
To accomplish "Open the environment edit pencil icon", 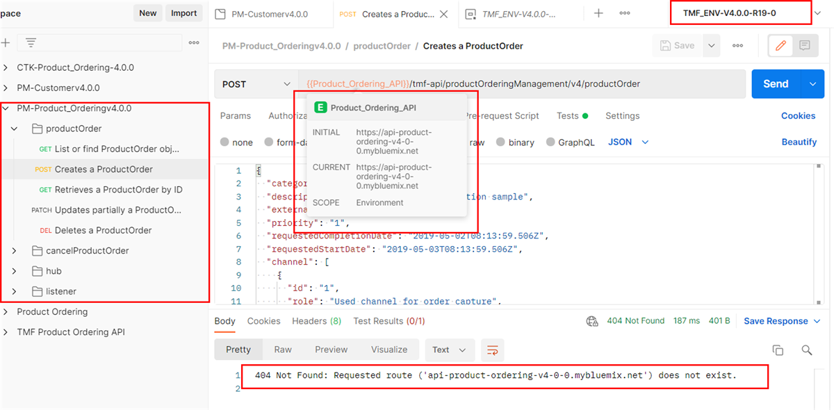I will click(780, 45).
